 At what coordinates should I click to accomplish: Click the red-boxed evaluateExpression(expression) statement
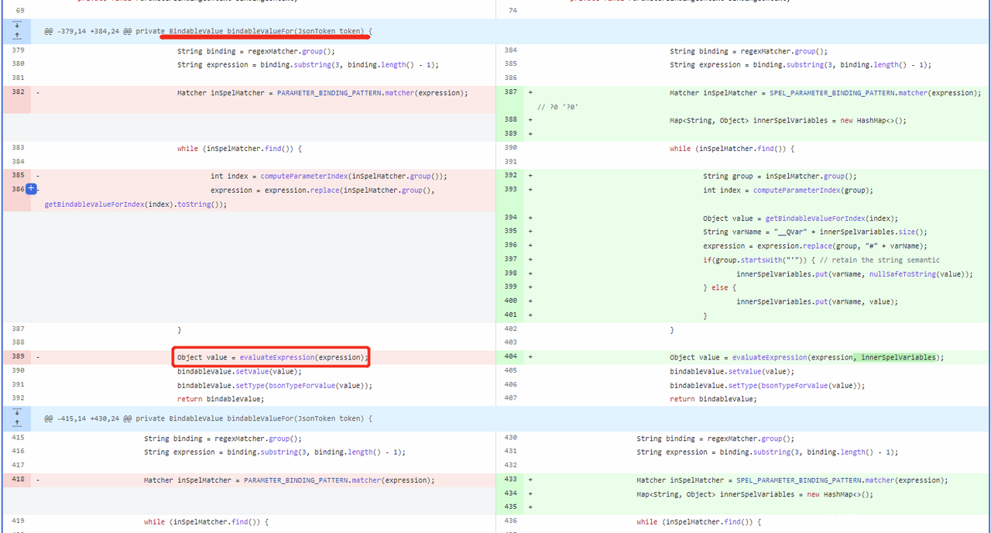click(x=271, y=357)
